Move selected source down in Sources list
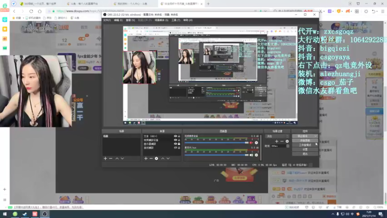The width and height of the screenshot is (387, 218). coord(168,158)
